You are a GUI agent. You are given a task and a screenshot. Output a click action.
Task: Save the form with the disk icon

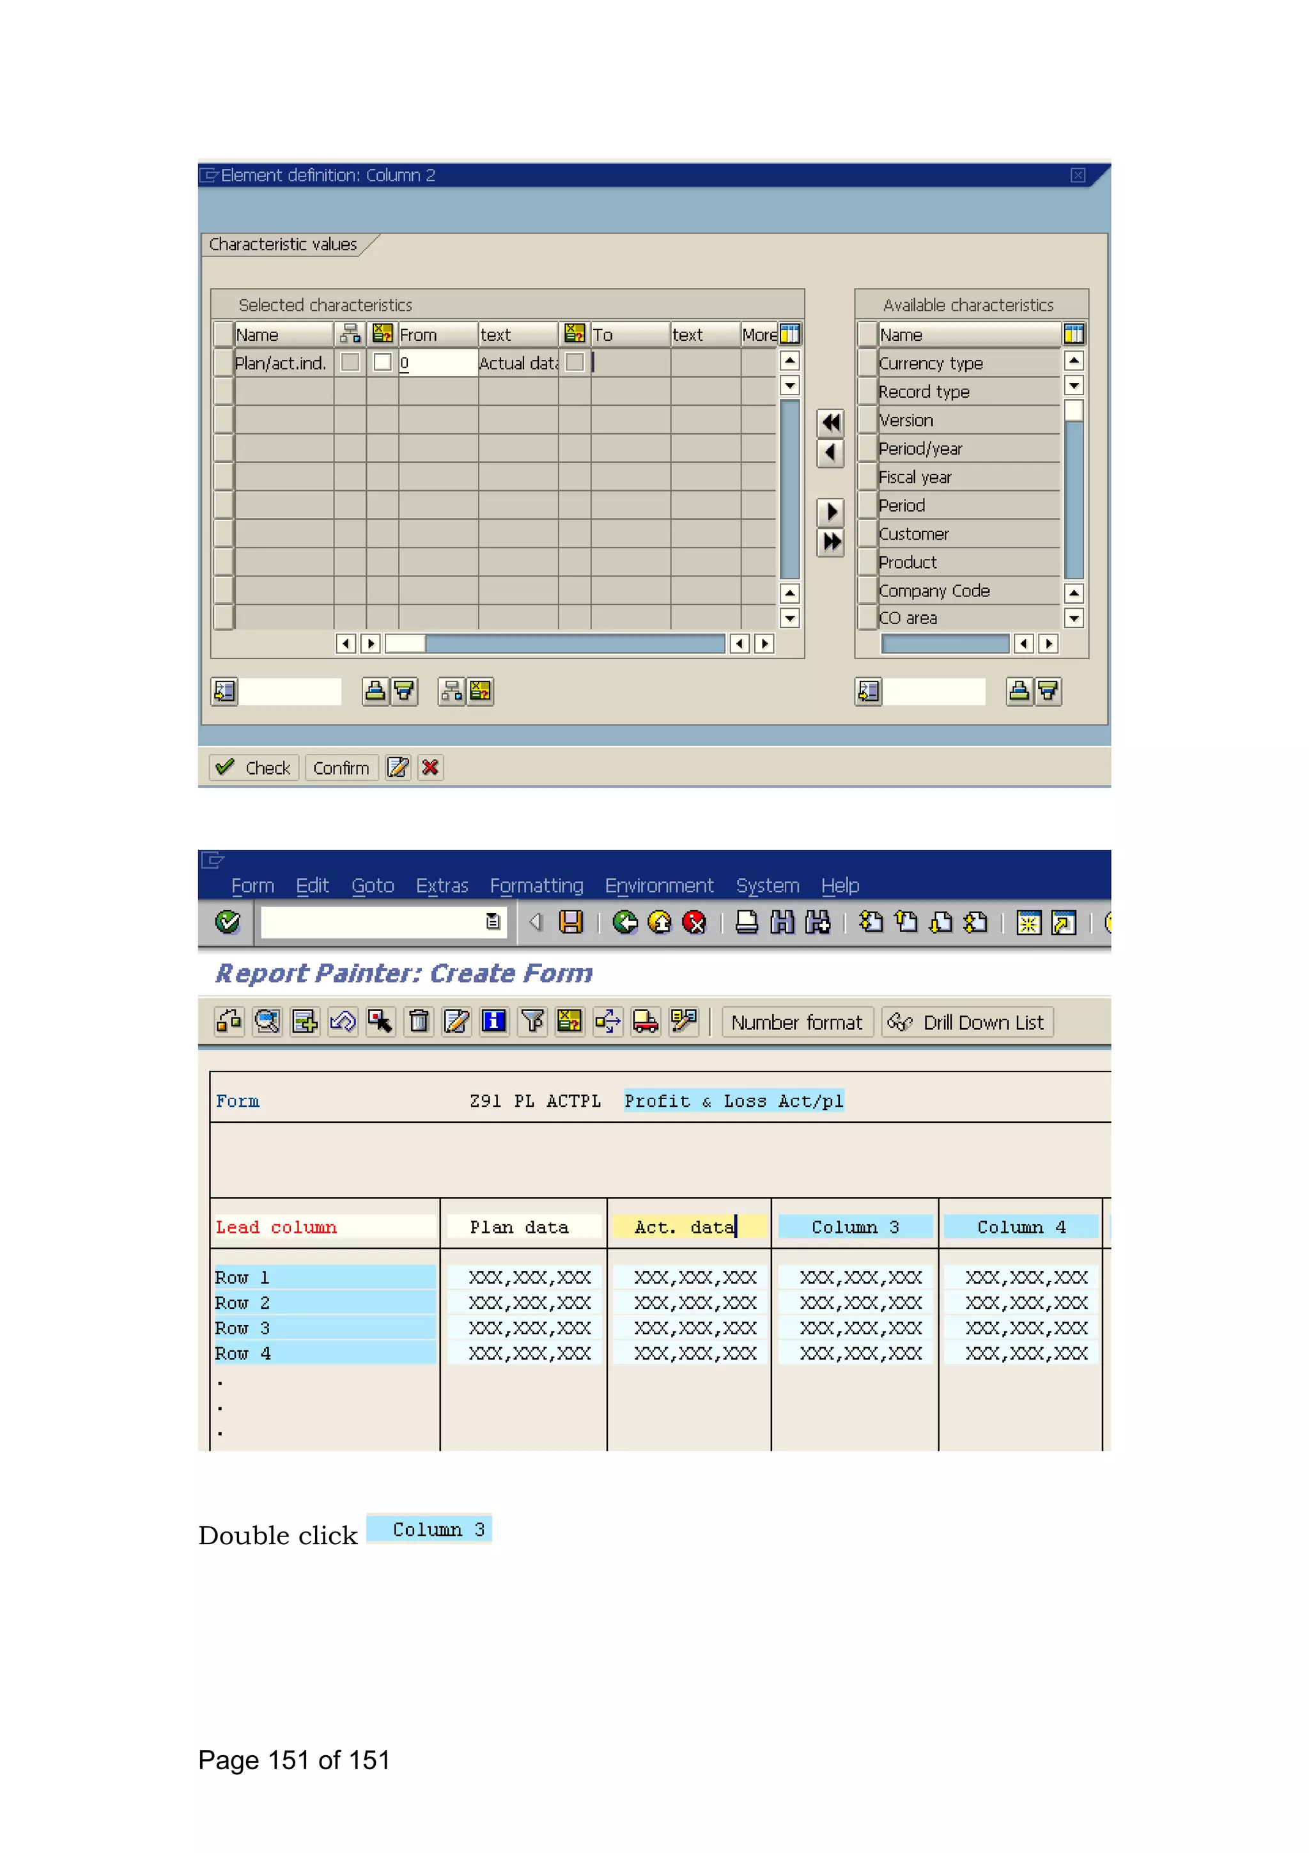pos(571,921)
